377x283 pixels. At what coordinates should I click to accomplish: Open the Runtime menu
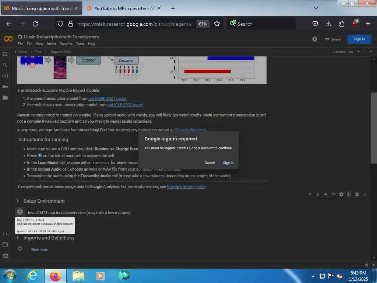pos(66,44)
